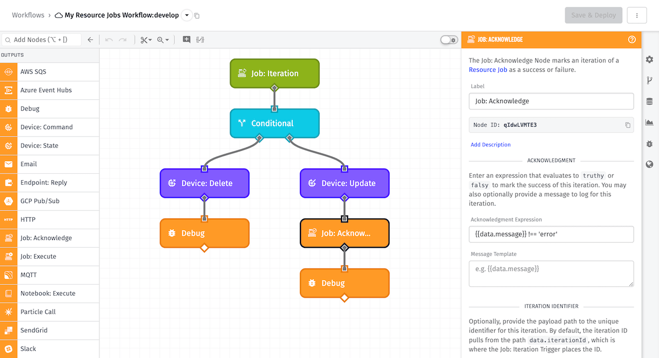
Task: Copy the Node ID to clipboard
Action: point(628,125)
